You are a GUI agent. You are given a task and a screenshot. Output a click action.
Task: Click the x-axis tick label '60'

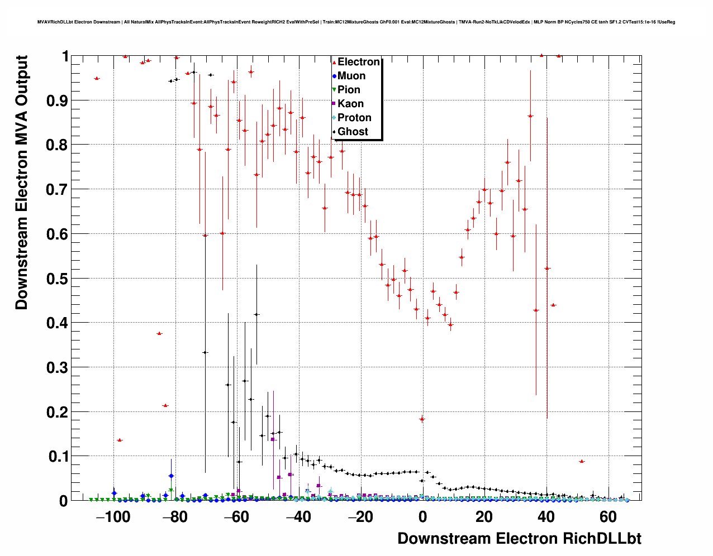(608, 517)
